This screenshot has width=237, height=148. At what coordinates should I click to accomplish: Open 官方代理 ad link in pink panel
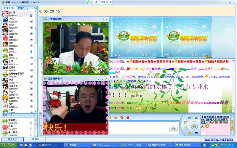point(215,120)
